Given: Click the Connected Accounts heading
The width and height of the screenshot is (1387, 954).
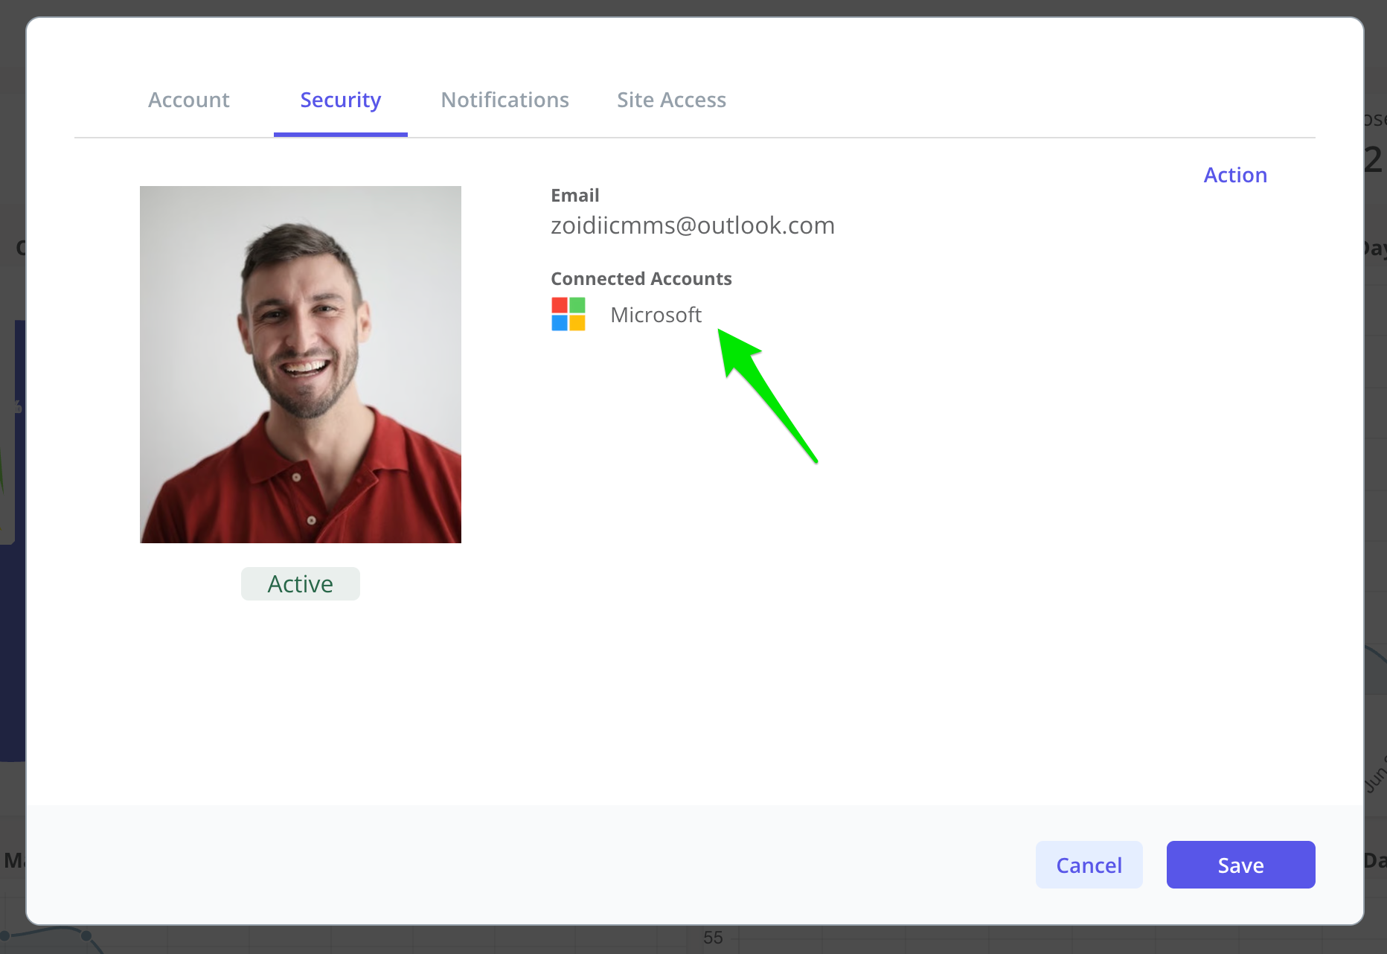Looking at the screenshot, I should click(641, 278).
